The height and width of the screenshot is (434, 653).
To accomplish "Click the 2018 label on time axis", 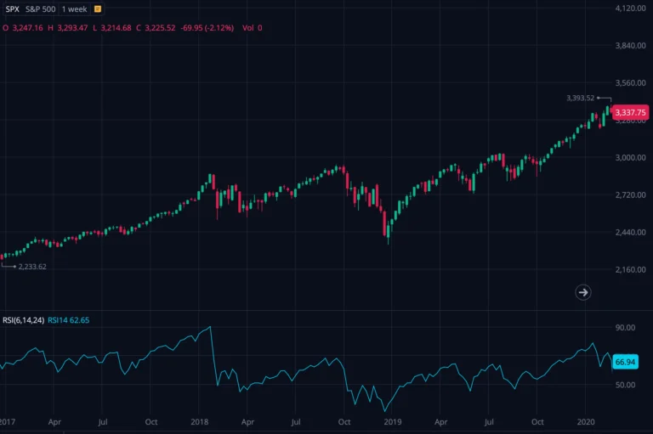I will click(201, 421).
